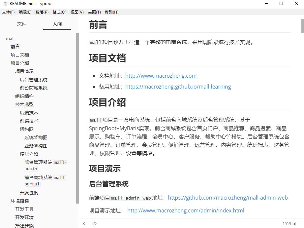The image size is (304, 228).
Task: Select 项目介绍 in the outline
Action: point(20,63)
